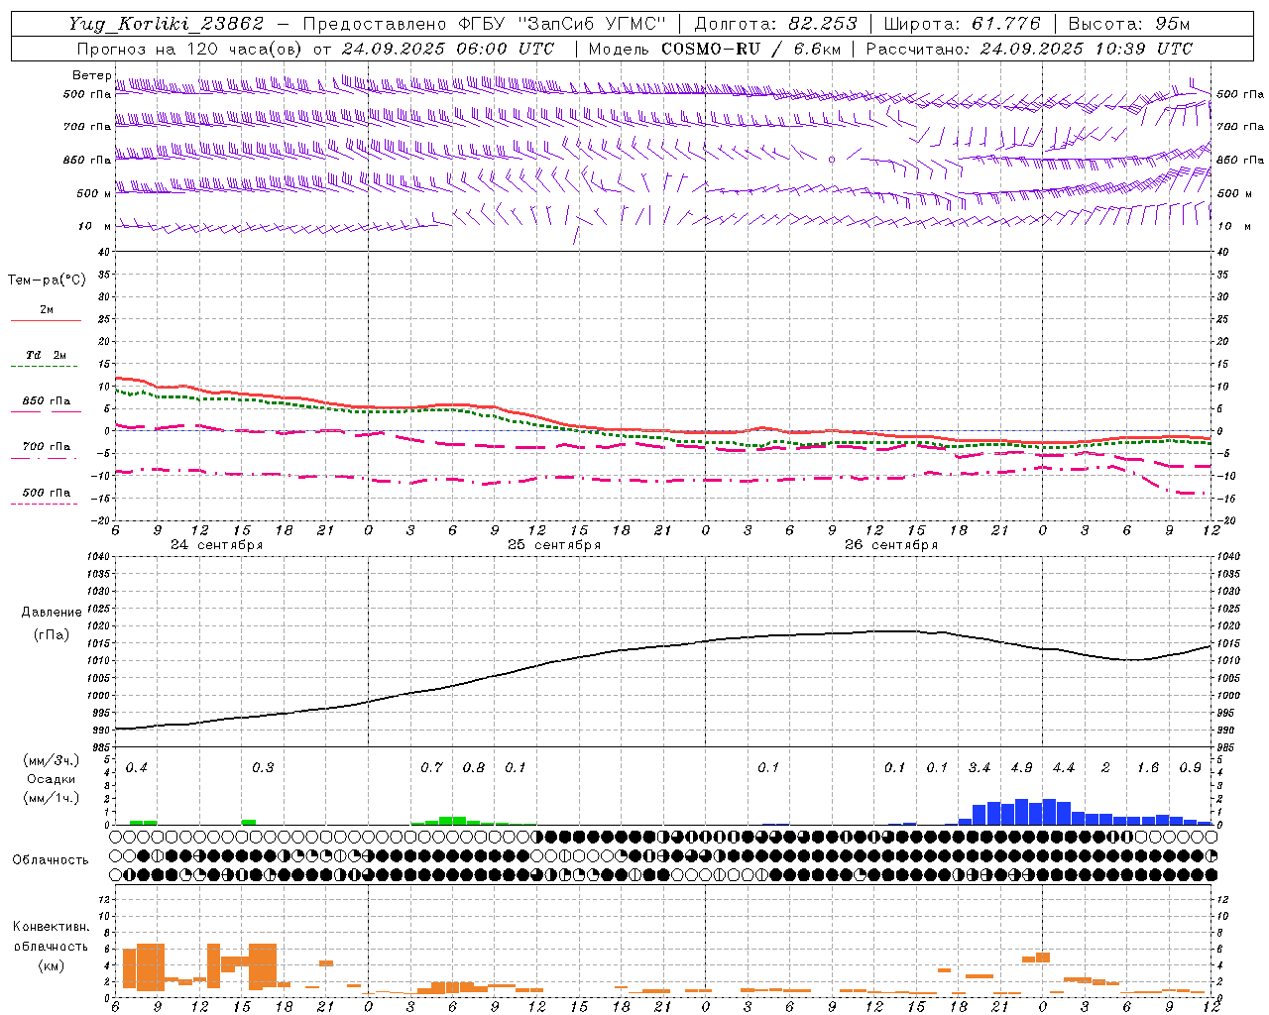Click the 'Осадки' precipitation label
This screenshot has height=1015, width=1269.
(x=52, y=779)
